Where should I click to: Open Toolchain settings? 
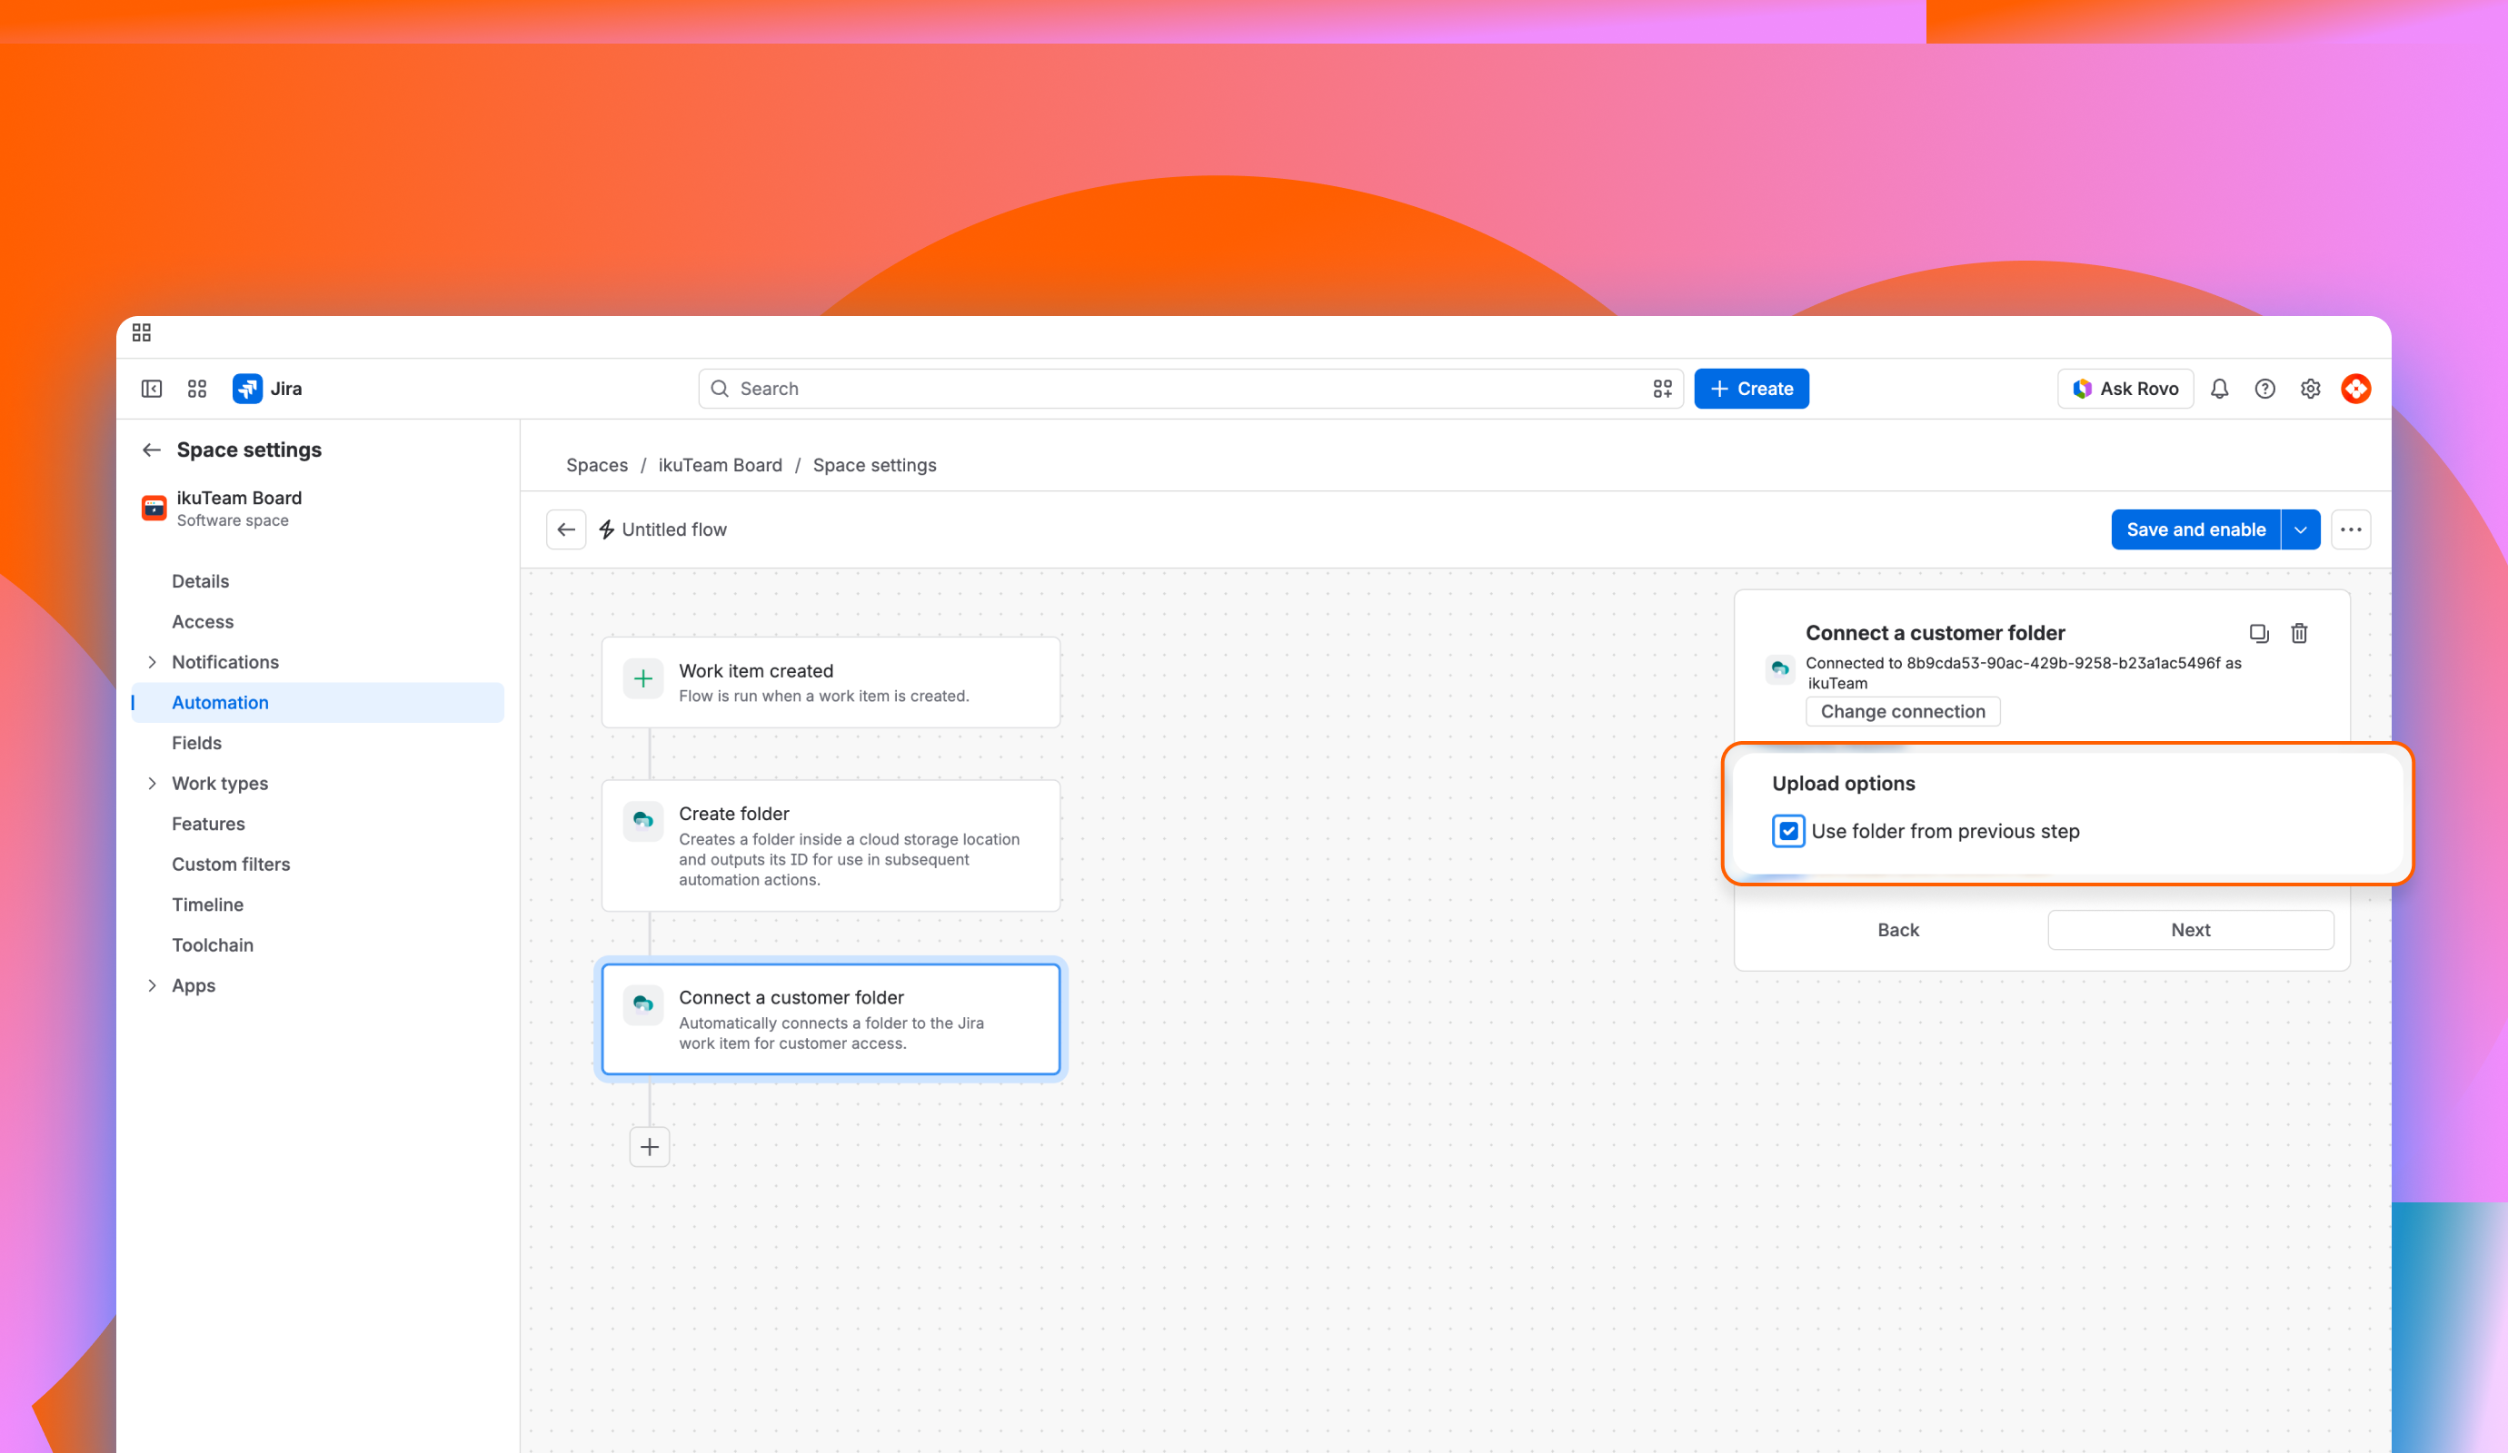[x=213, y=944]
